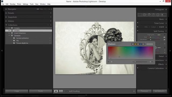172x97 pixels.
Task: Expand the Smart Collections set triangle
Action: (9, 33)
